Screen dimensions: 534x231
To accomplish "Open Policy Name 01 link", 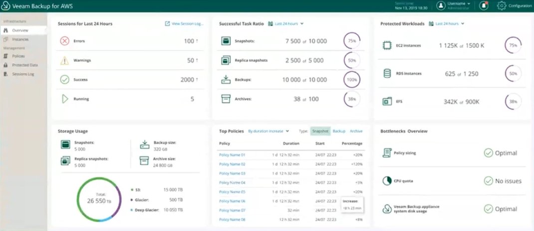I will 232,155.
